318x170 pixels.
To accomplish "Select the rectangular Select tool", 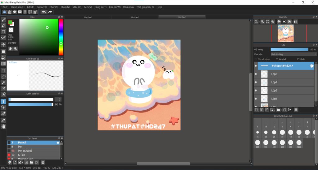I will tap(3, 71).
